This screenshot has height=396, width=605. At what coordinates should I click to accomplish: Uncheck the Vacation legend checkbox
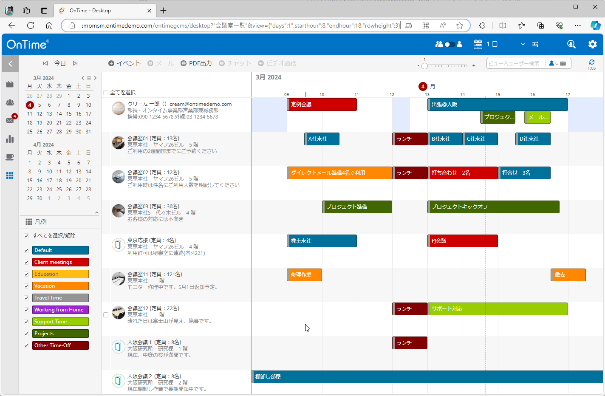[26, 286]
